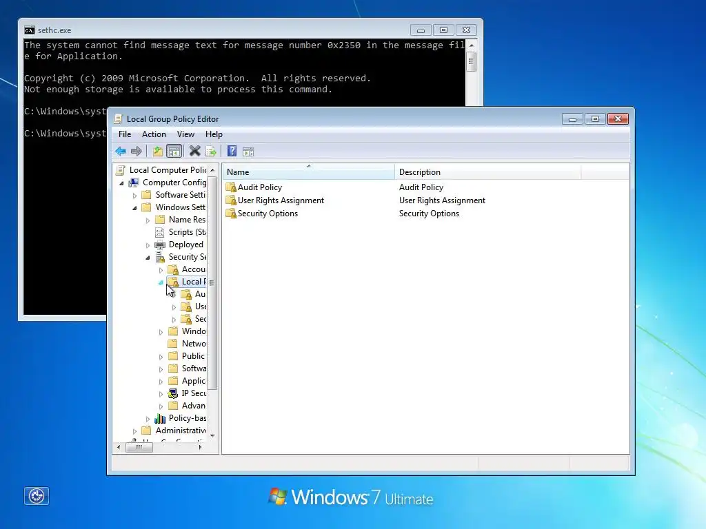Select Public Key Policies tree item

pyautogui.click(x=193, y=356)
